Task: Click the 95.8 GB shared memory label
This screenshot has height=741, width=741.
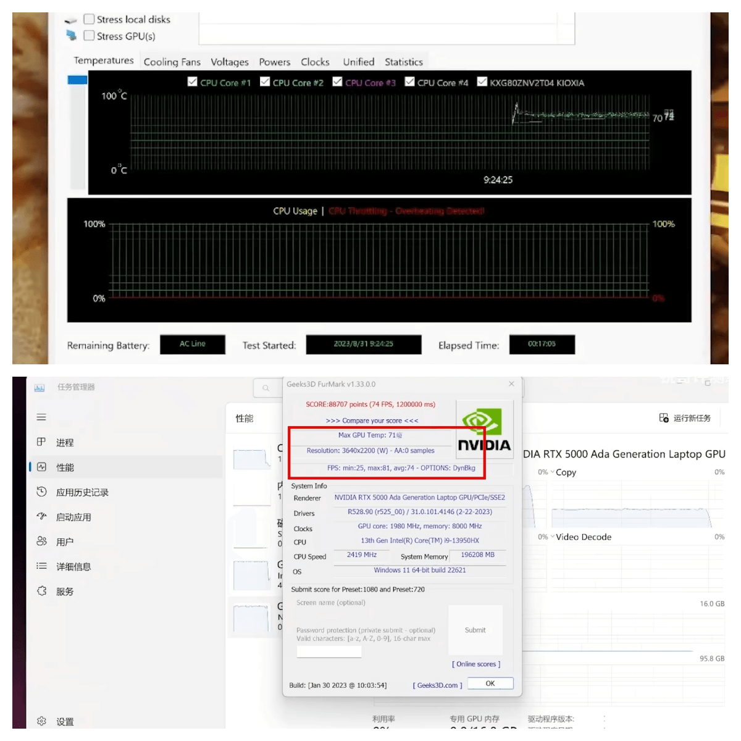Action: pos(712,659)
